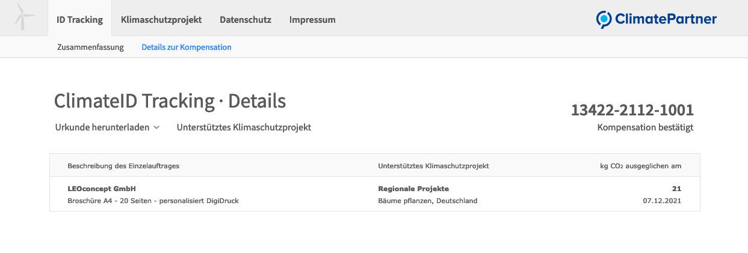This screenshot has height=253, width=748.
Task: Open the Unterstütztes Klimaschutzprojekt link
Action: click(x=244, y=127)
